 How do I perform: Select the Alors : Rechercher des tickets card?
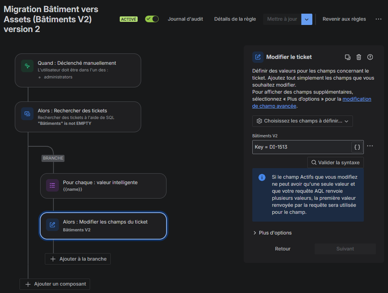pyautogui.click(x=78, y=117)
